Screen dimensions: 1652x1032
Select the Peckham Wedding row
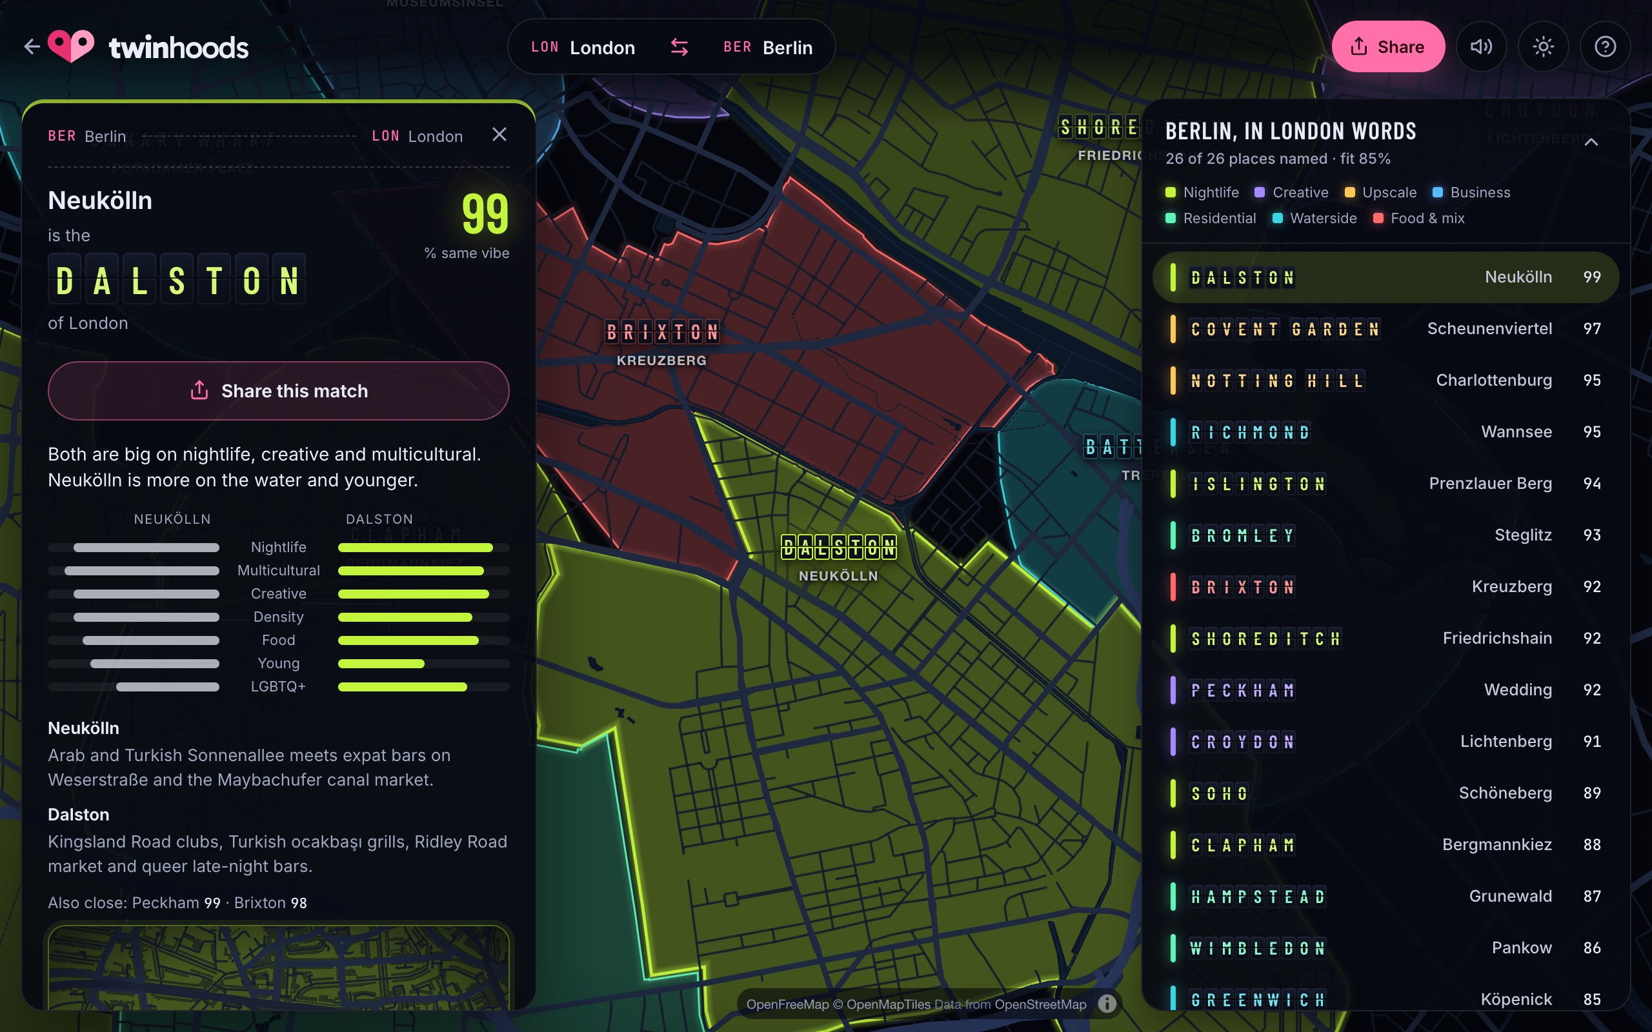coord(1385,690)
